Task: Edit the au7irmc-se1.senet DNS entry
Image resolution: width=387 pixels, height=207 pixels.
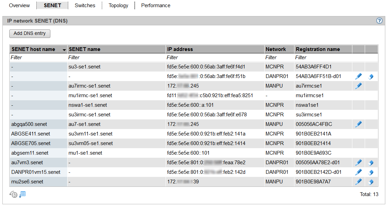Action: point(359,86)
